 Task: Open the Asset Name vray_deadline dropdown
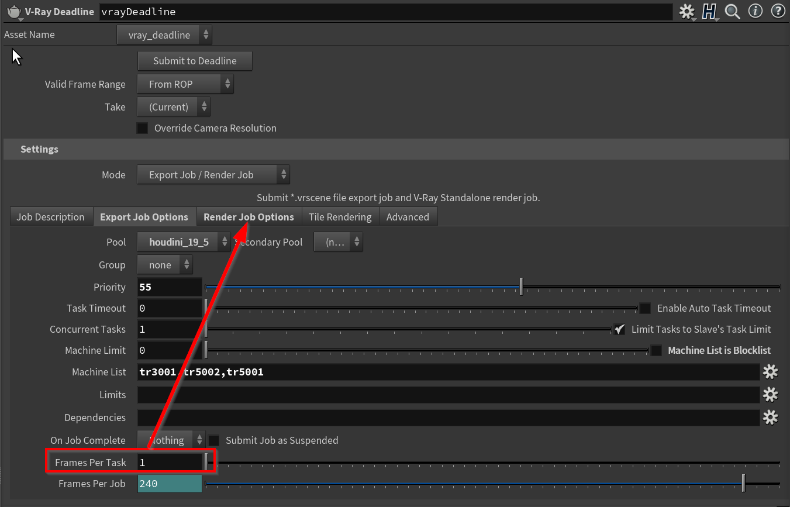[x=164, y=35]
